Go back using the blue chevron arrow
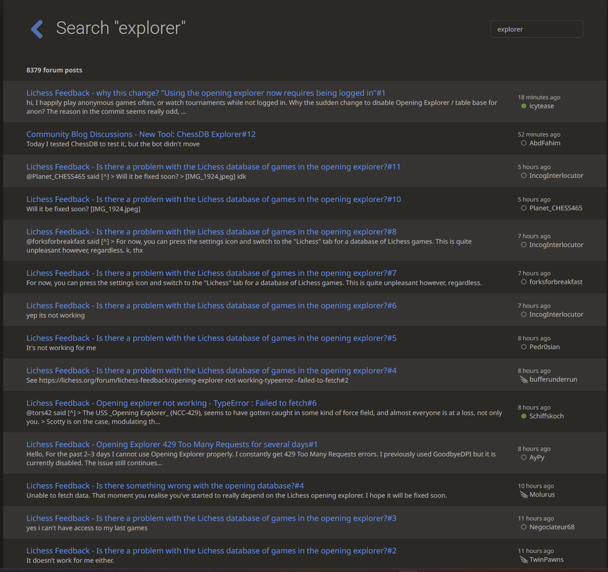Screen dimensions: 608x572 click(37, 29)
